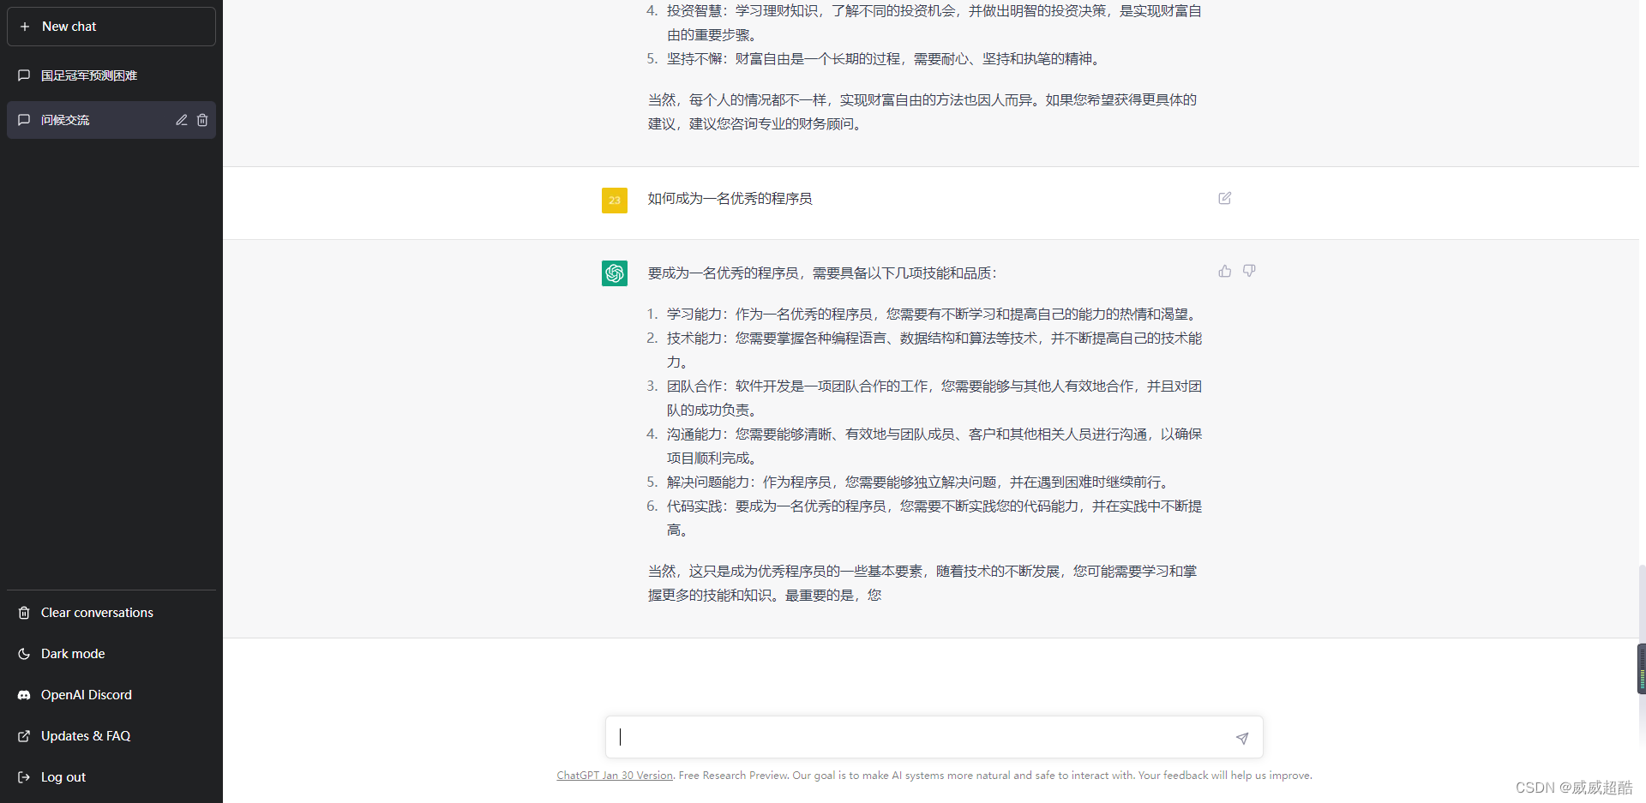Screen dimensions: 1646x803
Task: Start a New chat
Action: [111, 27]
